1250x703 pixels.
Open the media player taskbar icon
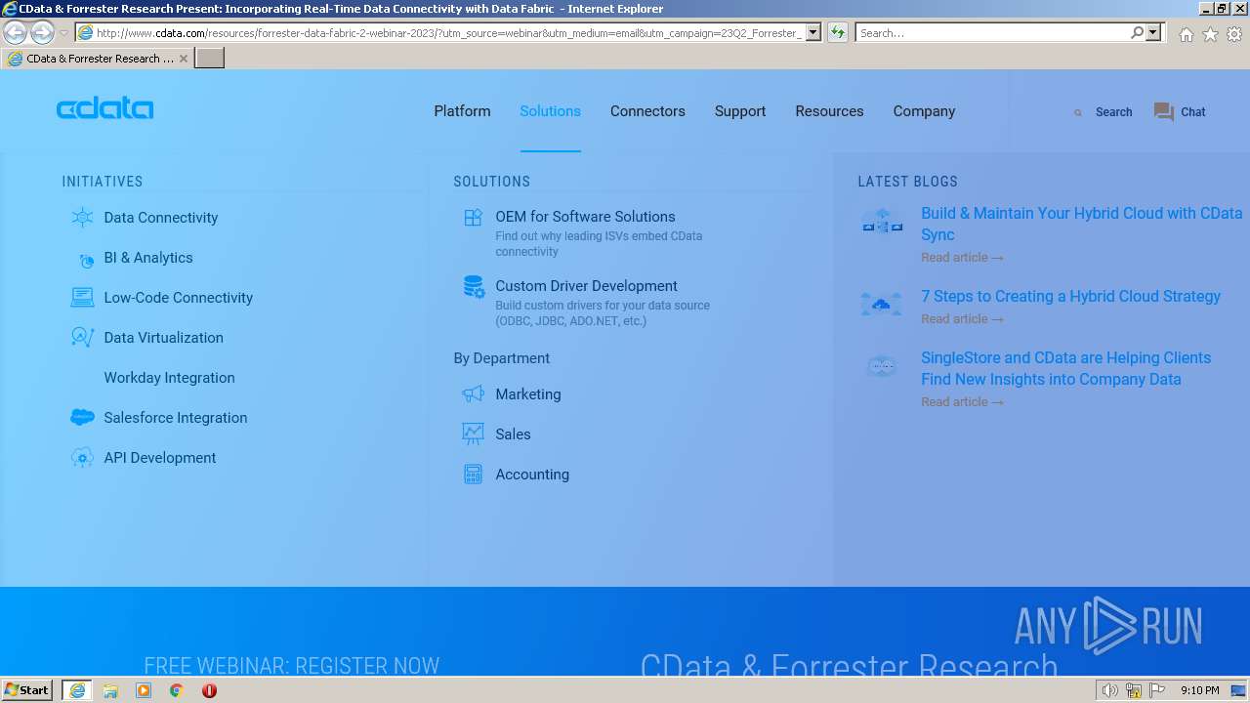click(144, 690)
